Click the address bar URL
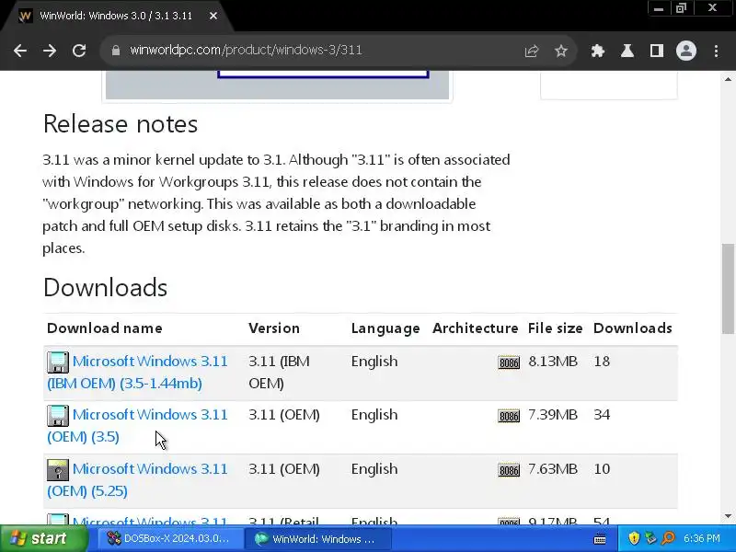 (x=246, y=51)
